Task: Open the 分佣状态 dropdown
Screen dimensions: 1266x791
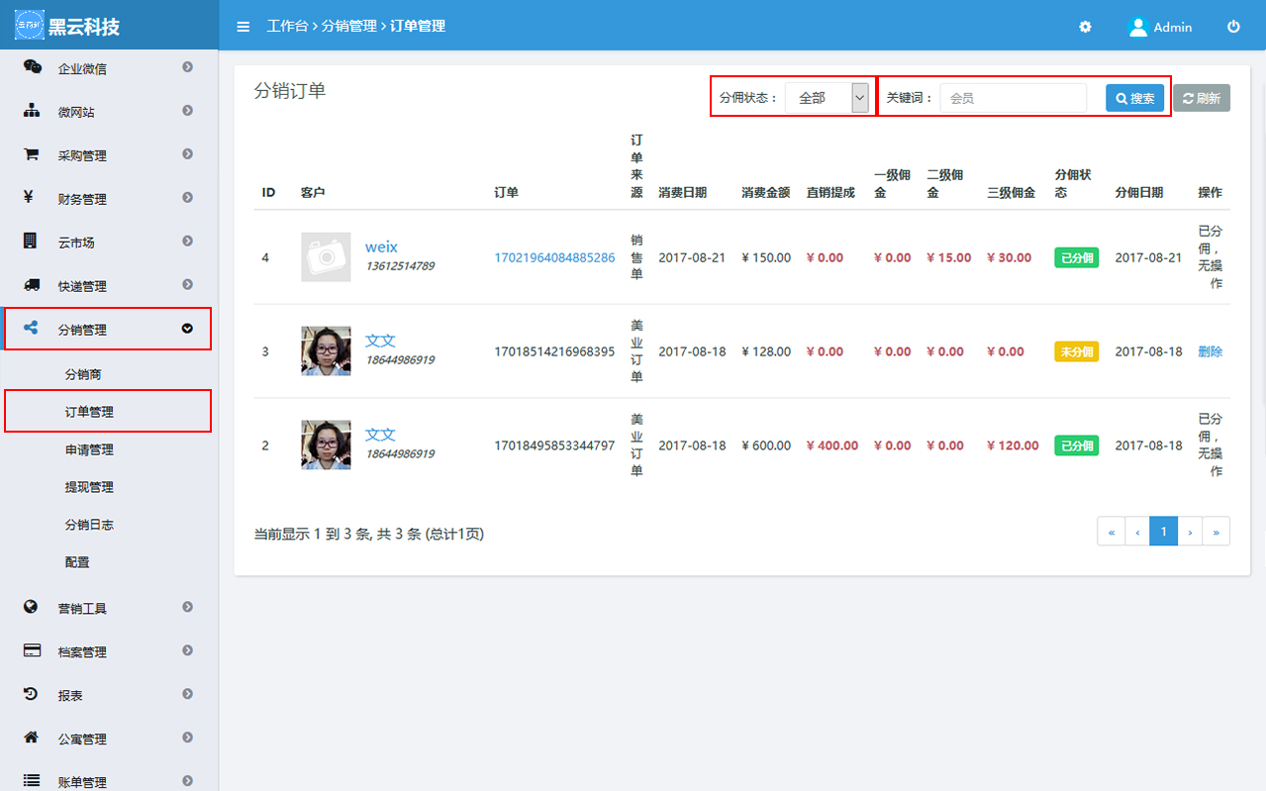Action: [827, 98]
